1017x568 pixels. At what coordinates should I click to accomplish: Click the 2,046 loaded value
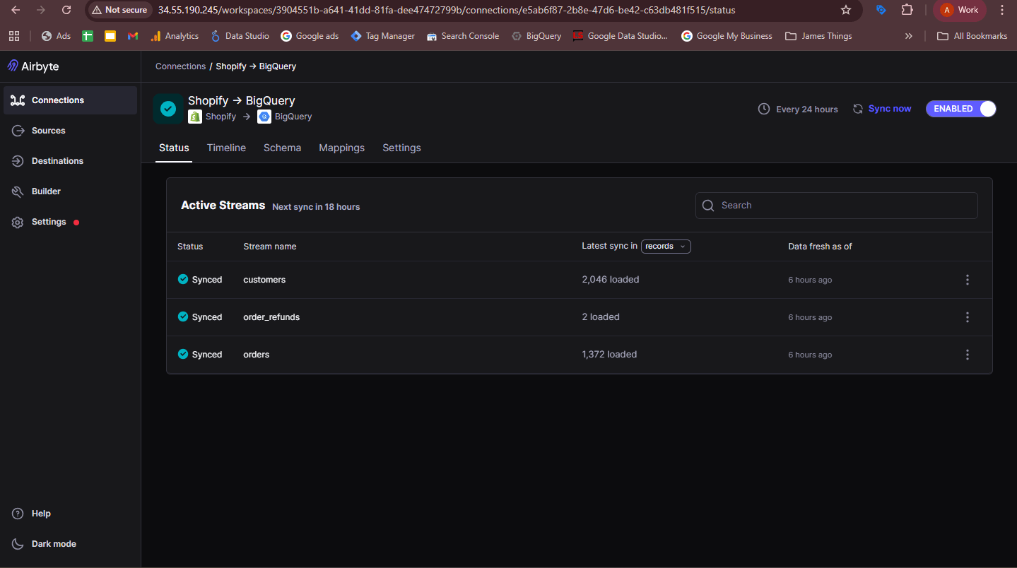[611, 280]
